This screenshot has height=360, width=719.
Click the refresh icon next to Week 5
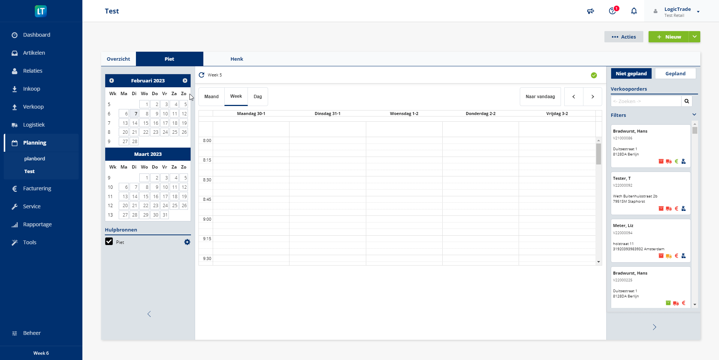click(x=201, y=75)
